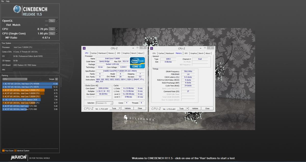
Task: Click the Your Score orange legend swatch
Action: point(3,151)
